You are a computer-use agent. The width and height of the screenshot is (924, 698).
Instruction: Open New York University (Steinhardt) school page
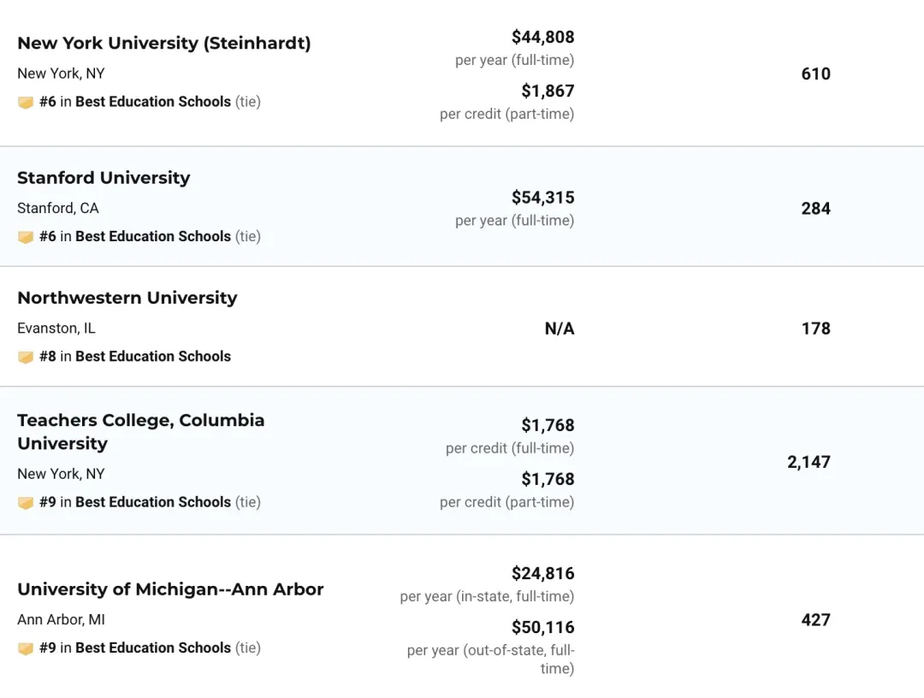coord(164,43)
